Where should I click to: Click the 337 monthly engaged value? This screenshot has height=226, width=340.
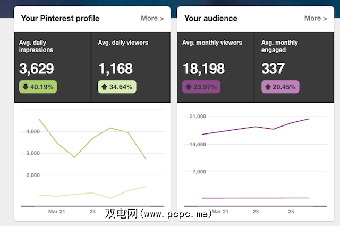[274, 69]
